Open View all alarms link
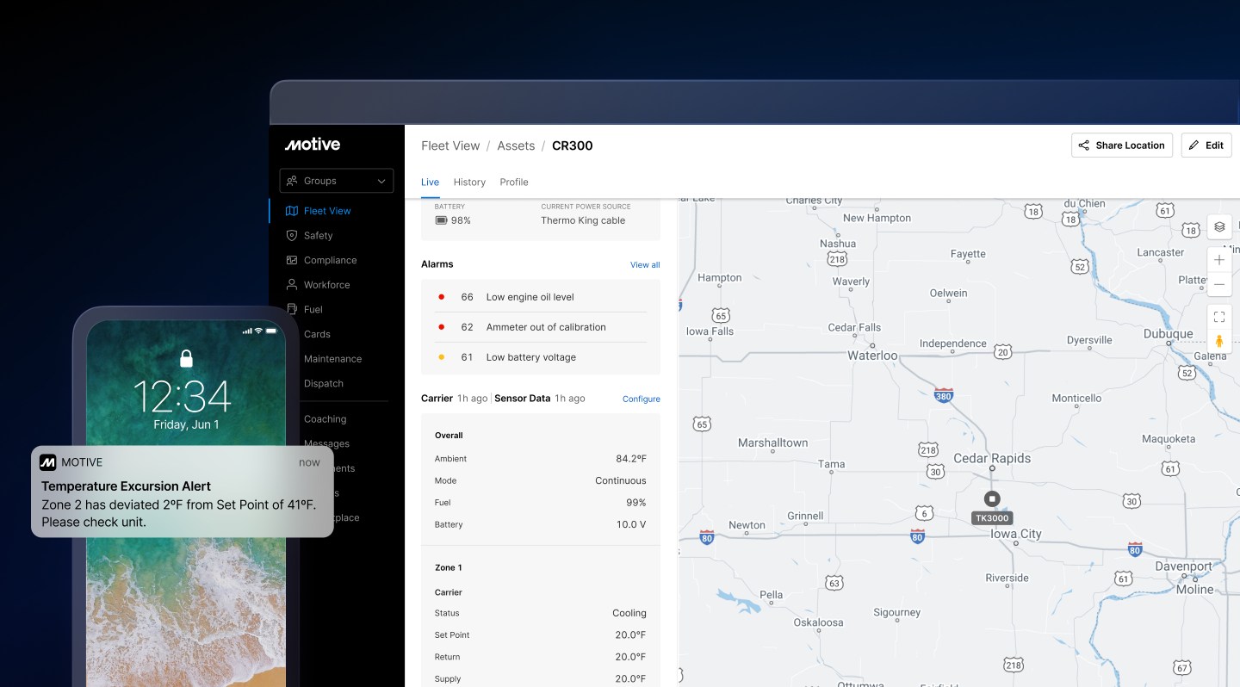 (x=645, y=265)
